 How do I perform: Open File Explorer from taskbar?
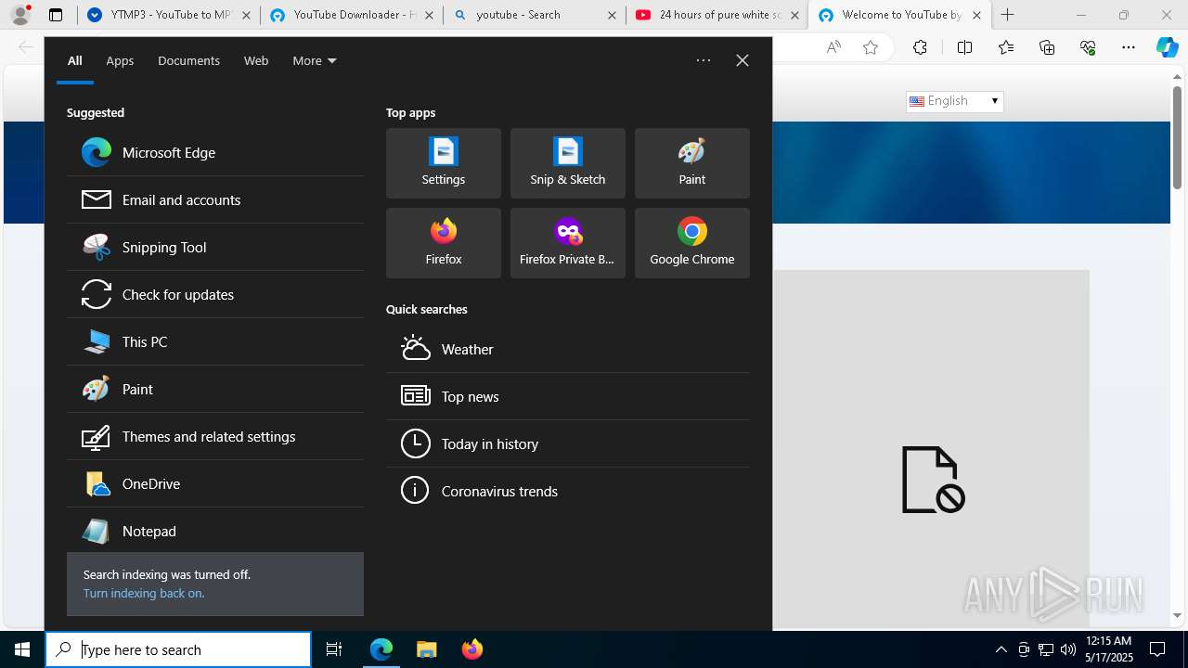(427, 649)
